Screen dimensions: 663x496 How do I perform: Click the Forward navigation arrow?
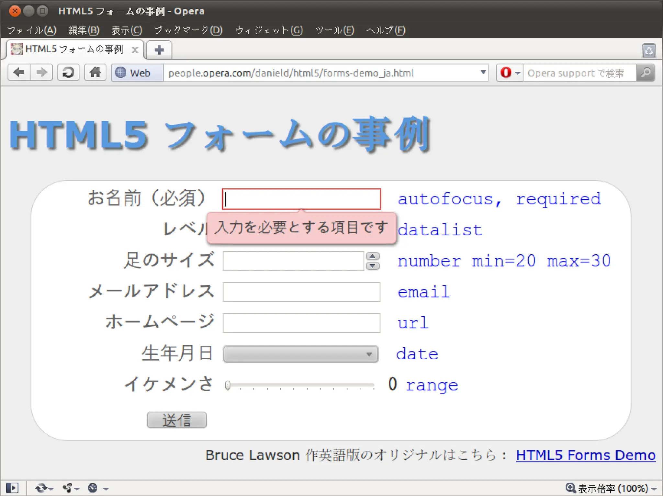tap(41, 73)
